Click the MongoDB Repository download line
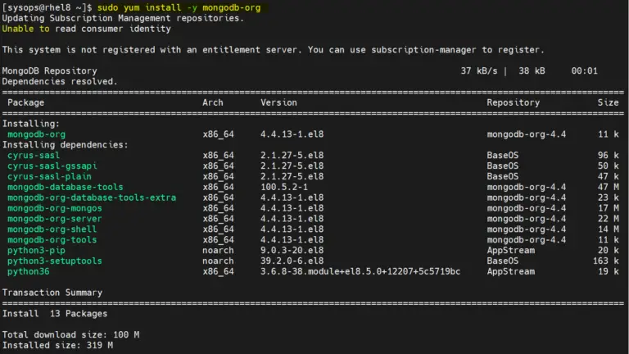The height and width of the screenshot is (354, 629). 300,71
